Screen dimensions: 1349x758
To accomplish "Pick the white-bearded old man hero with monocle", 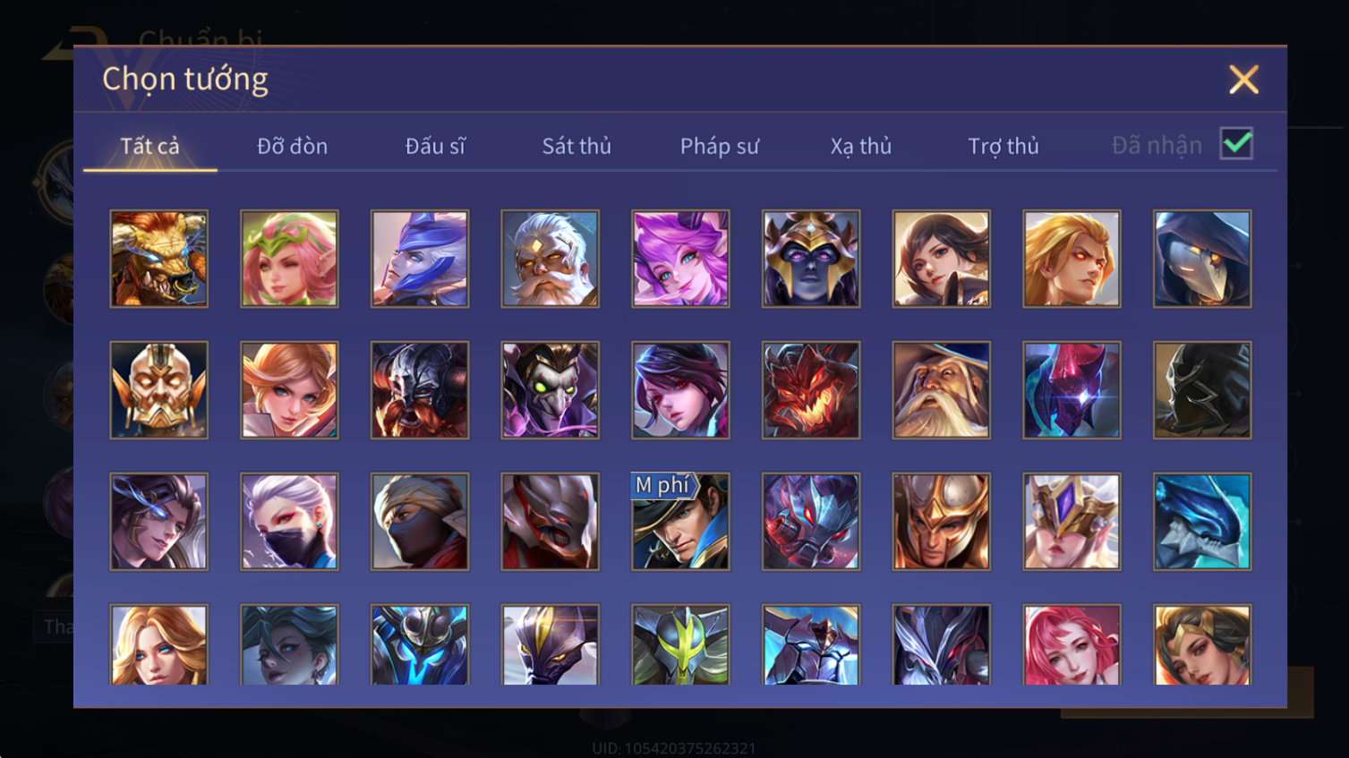I will click(551, 259).
